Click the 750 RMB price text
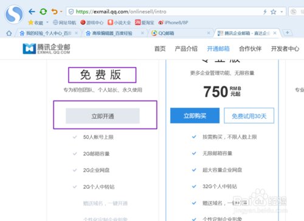Screen dimensions: 304x221 (222, 91)
